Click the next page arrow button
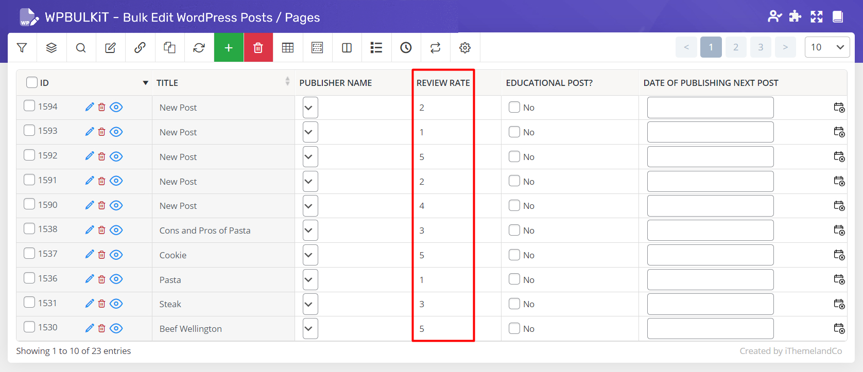The image size is (863, 372). click(785, 47)
